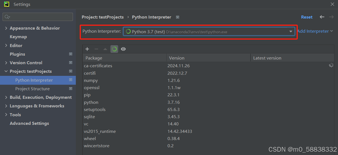Select the setuptools package row
The image size is (338, 155).
(x=208, y=109)
